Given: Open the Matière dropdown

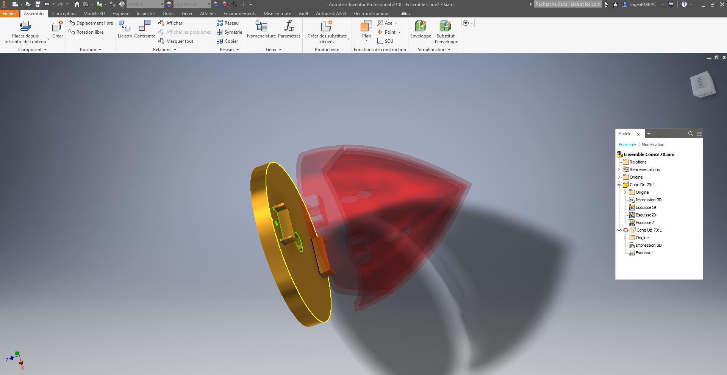Looking at the screenshot, I should click(145, 4).
